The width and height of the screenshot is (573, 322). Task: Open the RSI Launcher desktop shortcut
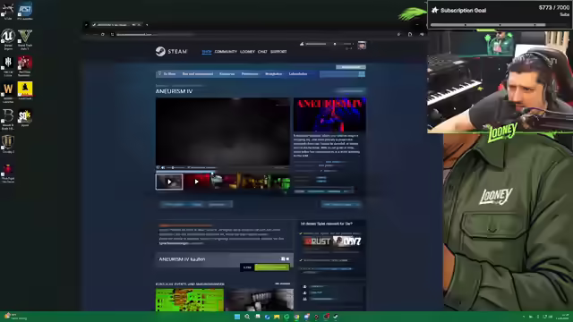click(25, 10)
